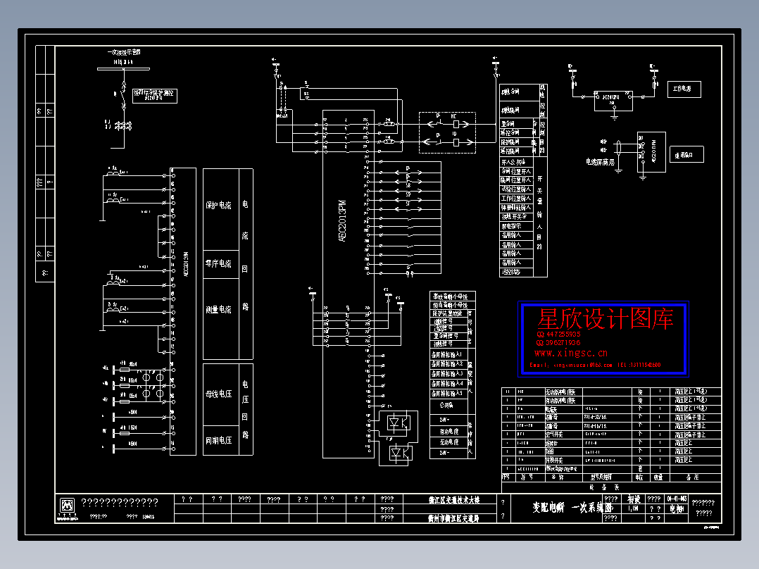Select the upper optocoupler symbol
The width and height of the screenshot is (759, 569).
point(399,424)
